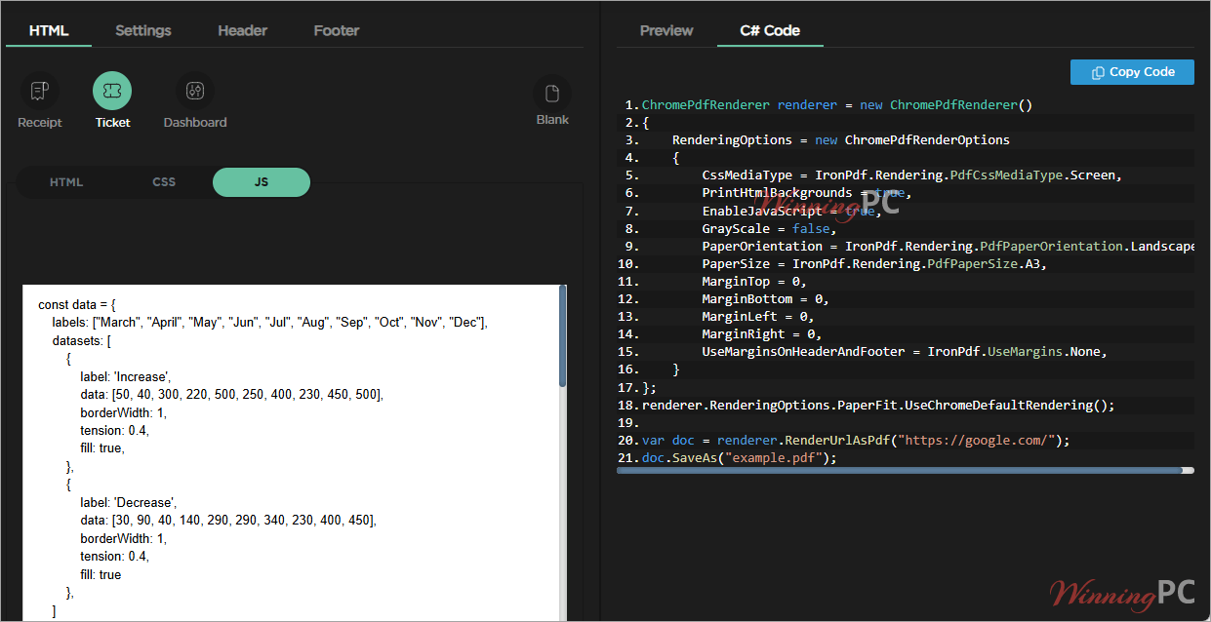This screenshot has height=622, width=1211.
Task: Select the CSS editor pill
Action: pyautogui.click(x=164, y=182)
